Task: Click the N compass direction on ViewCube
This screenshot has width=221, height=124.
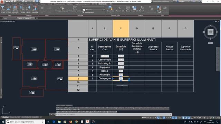Action: tap(210, 26)
